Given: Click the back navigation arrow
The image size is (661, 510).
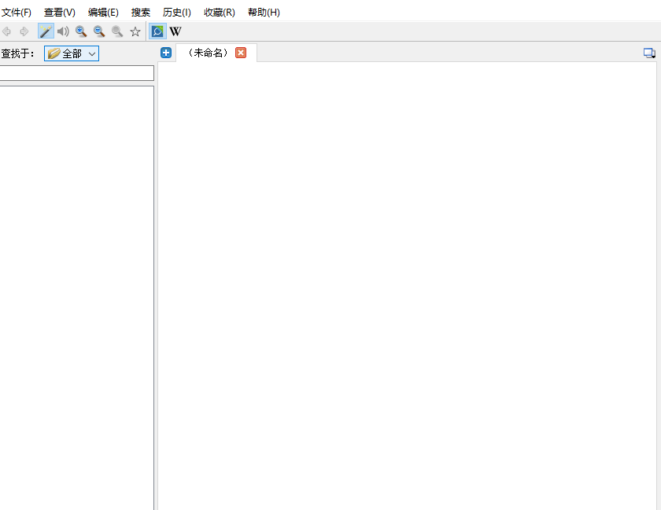Looking at the screenshot, I should tap(6, 31).
